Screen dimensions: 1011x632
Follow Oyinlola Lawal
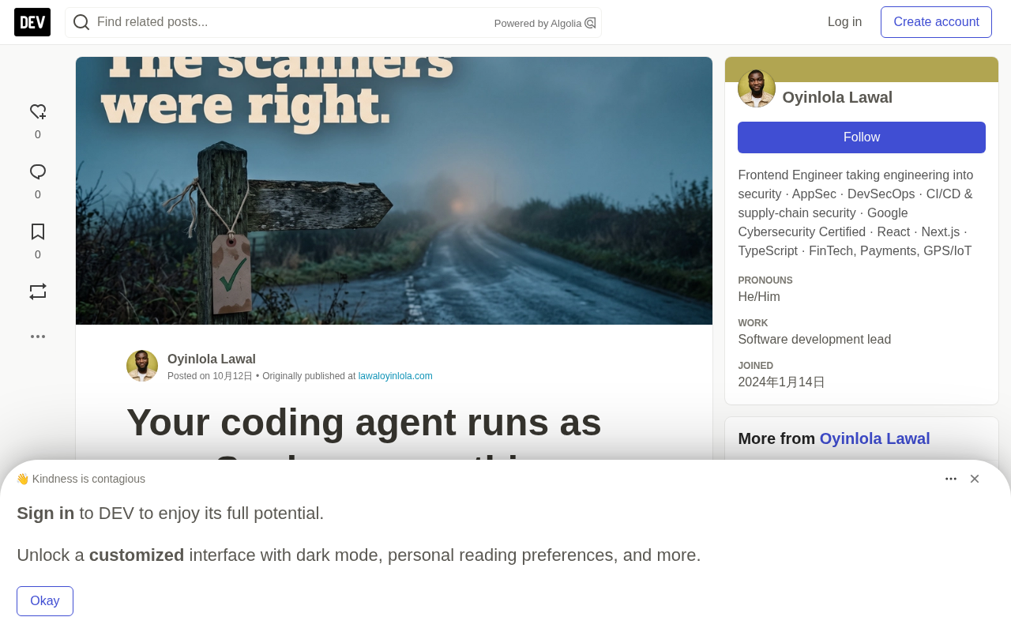(x=862, y=137)
